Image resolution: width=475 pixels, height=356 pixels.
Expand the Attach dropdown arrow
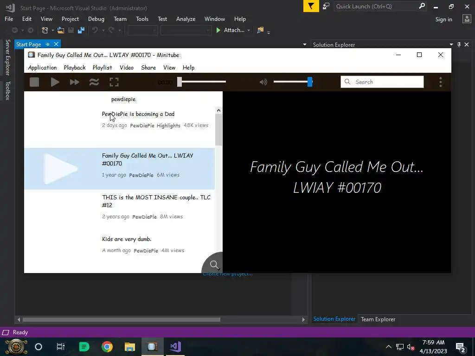click(249, 30)
